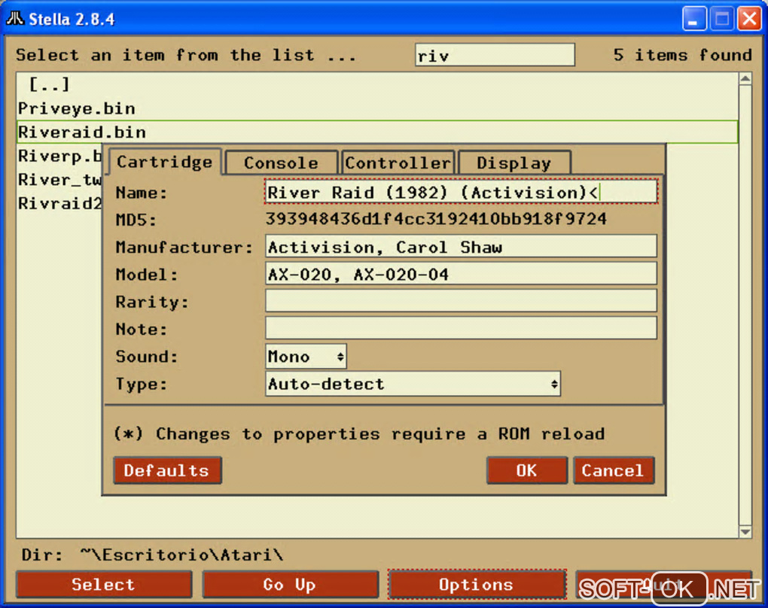Click the Select button
Image resolution: width=768 pixels, height=608 pixels.
pyautogui.click(x=104, y=585)
